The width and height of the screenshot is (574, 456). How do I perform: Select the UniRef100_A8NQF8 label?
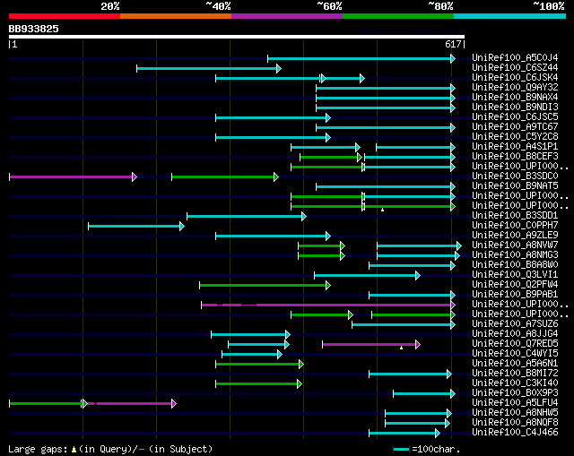pos(515,423)
